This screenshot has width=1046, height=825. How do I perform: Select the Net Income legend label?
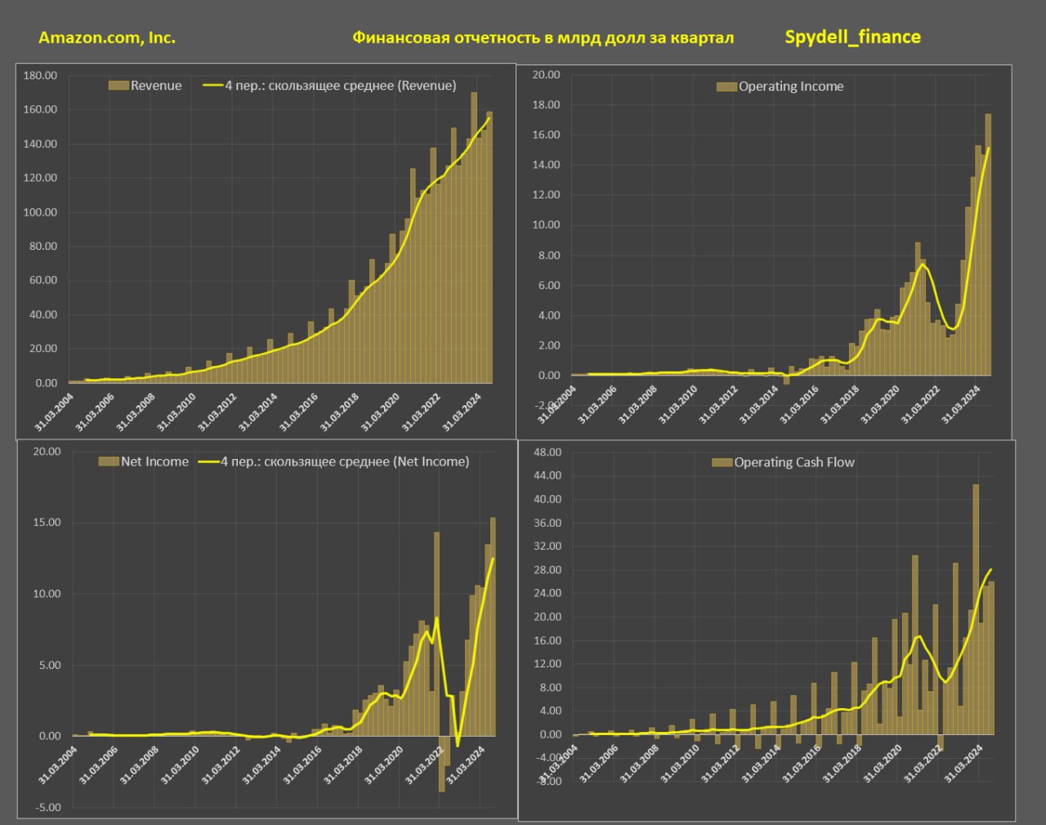pos(154,462)
